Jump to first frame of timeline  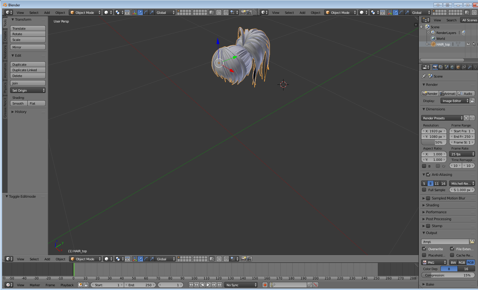point(191,285)
